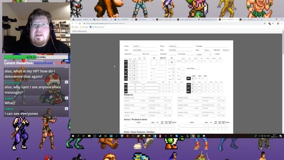
Task: Open Task View on the taskbar
Action: click(x=84, y=136)
